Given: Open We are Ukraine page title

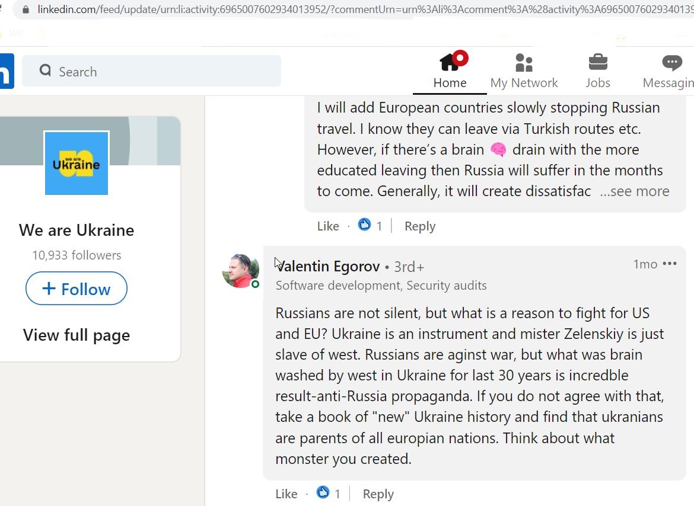Looking at the screenshot, I should (x=77, y=230).
